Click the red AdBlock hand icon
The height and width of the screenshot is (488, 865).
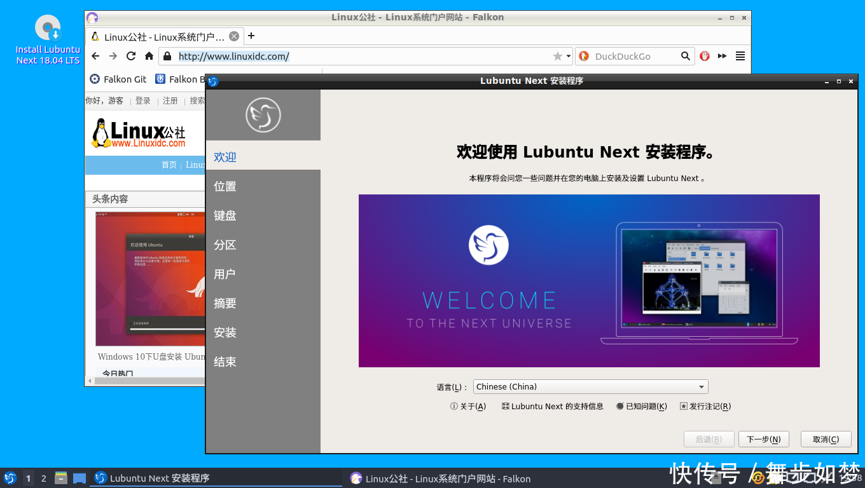(705, 56)
